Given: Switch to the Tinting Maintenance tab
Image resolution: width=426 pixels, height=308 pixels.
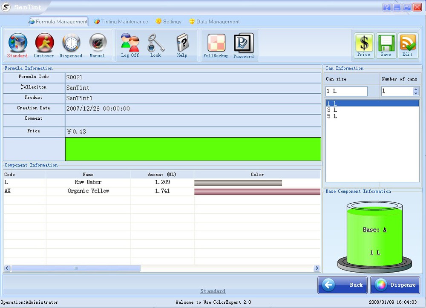Looking at the screenshot, I should coord(121,21).
